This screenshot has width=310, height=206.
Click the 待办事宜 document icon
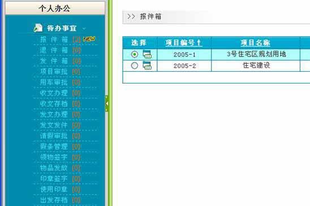(38, 28)
